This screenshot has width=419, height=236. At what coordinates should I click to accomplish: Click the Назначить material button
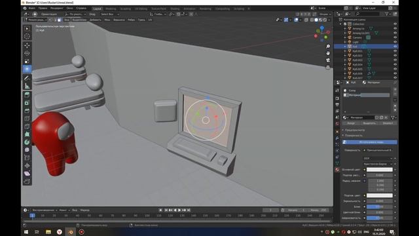point(351,123)
